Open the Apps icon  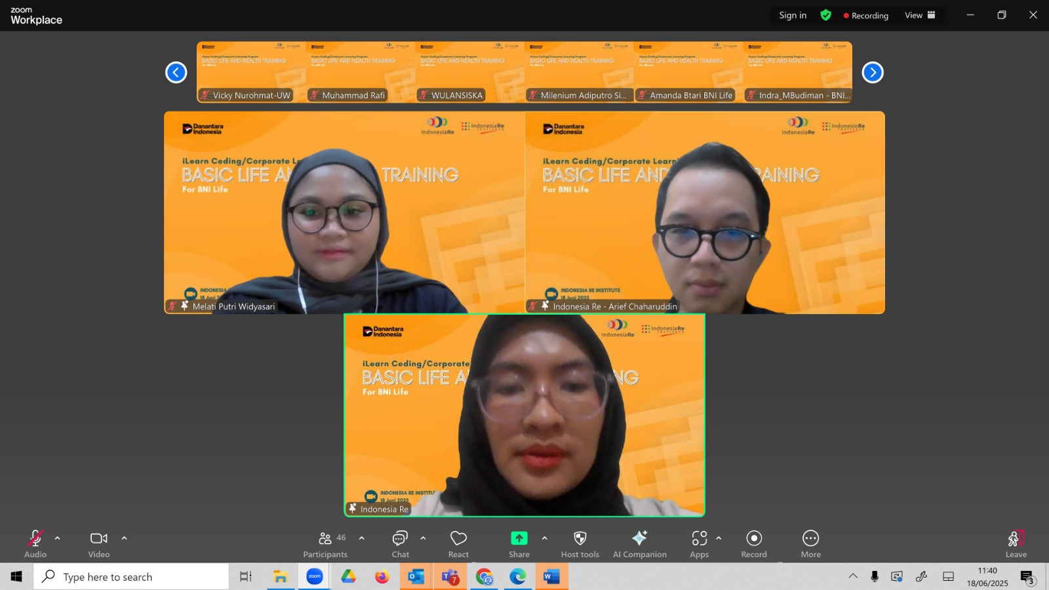(699, 538)
